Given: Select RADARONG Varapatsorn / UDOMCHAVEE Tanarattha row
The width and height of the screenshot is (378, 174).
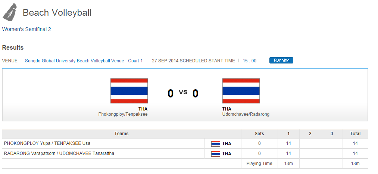Looking at the screenshot, I should click(59, 153).
